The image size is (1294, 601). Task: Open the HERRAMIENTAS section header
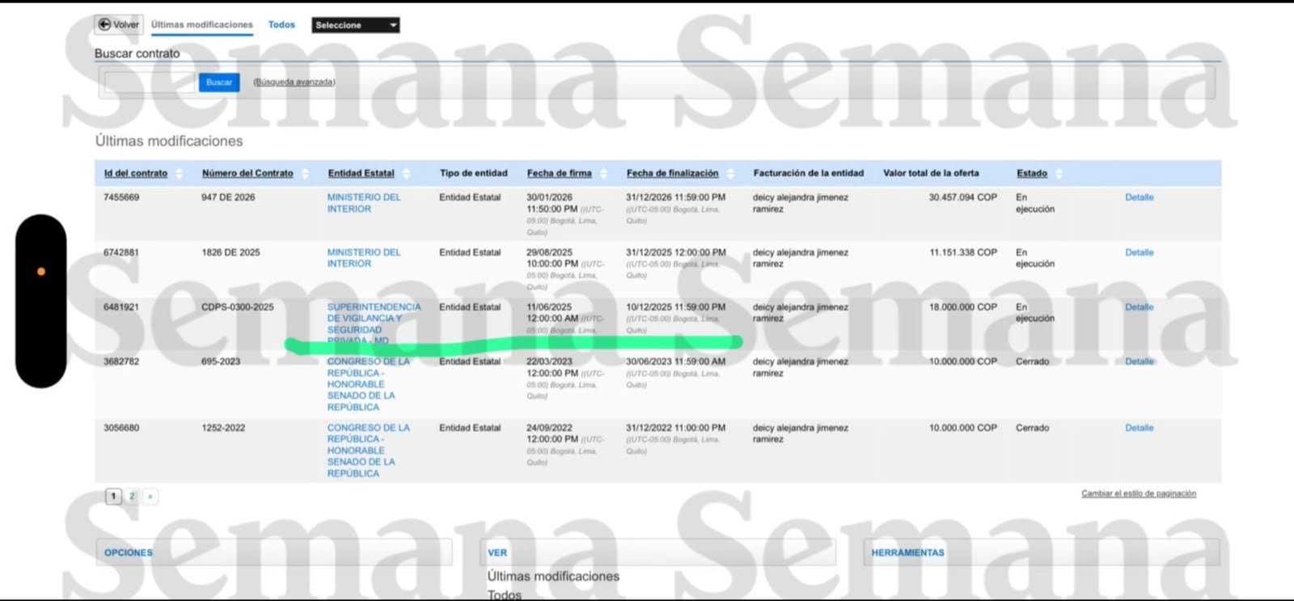coord(907,553)
